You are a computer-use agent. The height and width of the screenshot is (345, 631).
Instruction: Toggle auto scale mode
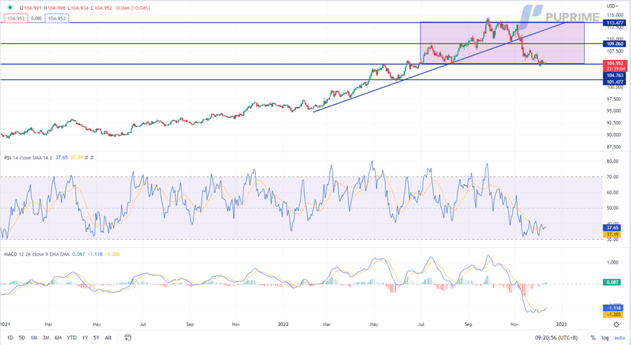pos(620,338)
